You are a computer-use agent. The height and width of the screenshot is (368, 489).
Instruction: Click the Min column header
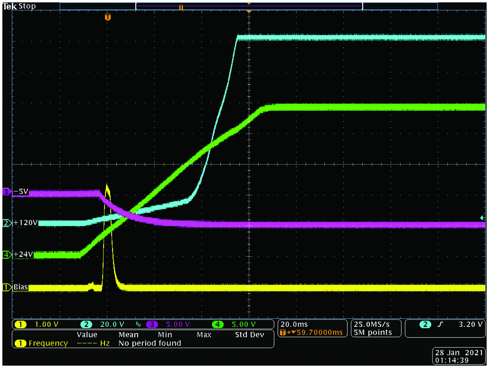(165, 335)
